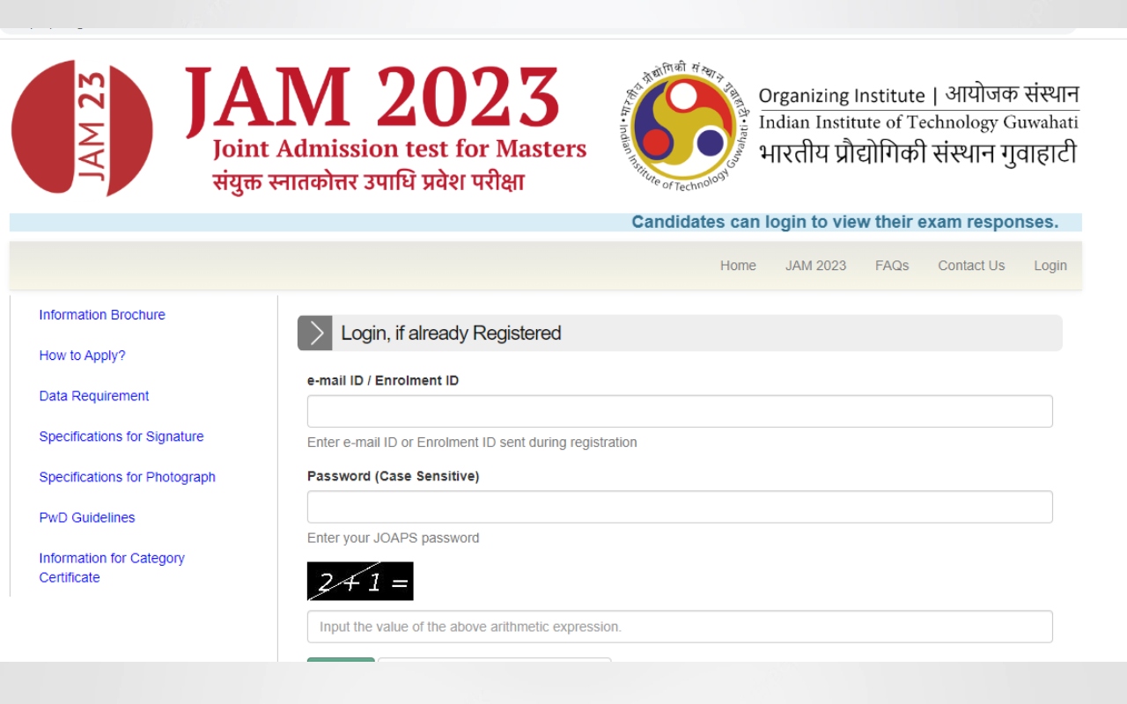Click 'Login, if already Registered' heading

point(451,333)
